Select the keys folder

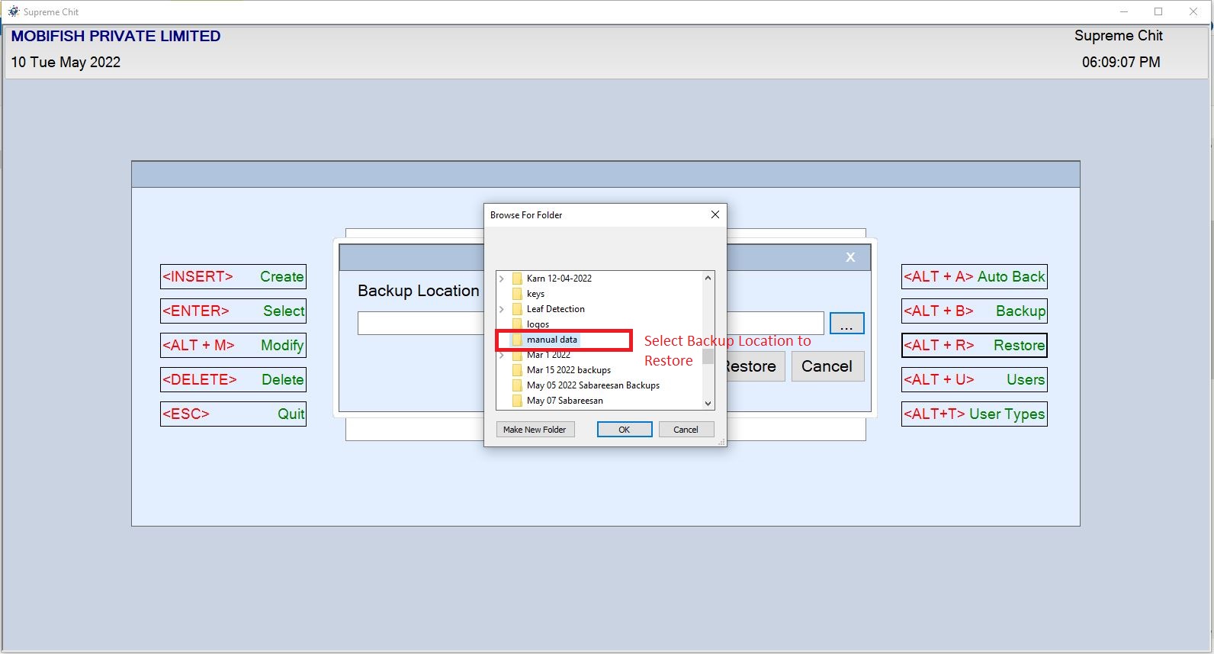[x=535, y=294]
